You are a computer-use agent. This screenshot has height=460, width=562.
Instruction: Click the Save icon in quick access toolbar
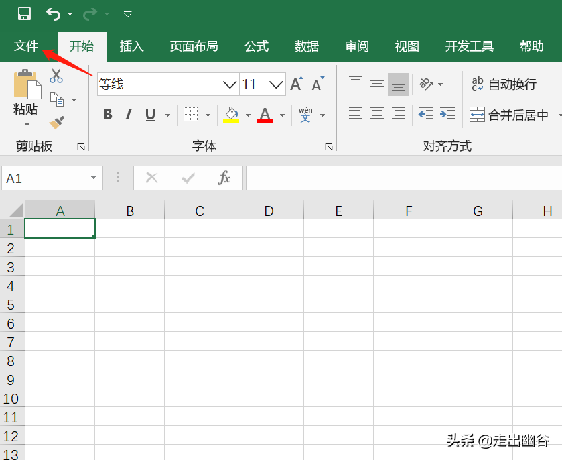click(24, 14)
